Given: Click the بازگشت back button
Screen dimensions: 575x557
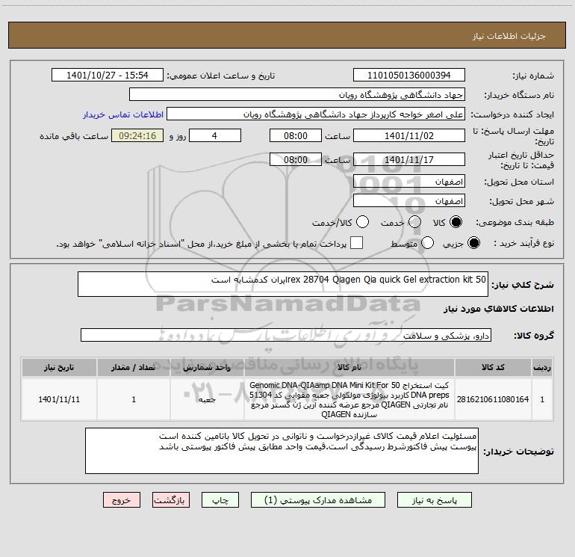Looking at the screenshot, I should click(x=171, y=500).
